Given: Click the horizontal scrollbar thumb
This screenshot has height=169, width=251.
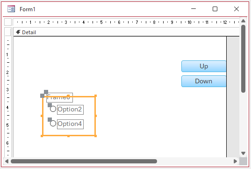Looking at the screenshot, I should click(x=84, y=161).
